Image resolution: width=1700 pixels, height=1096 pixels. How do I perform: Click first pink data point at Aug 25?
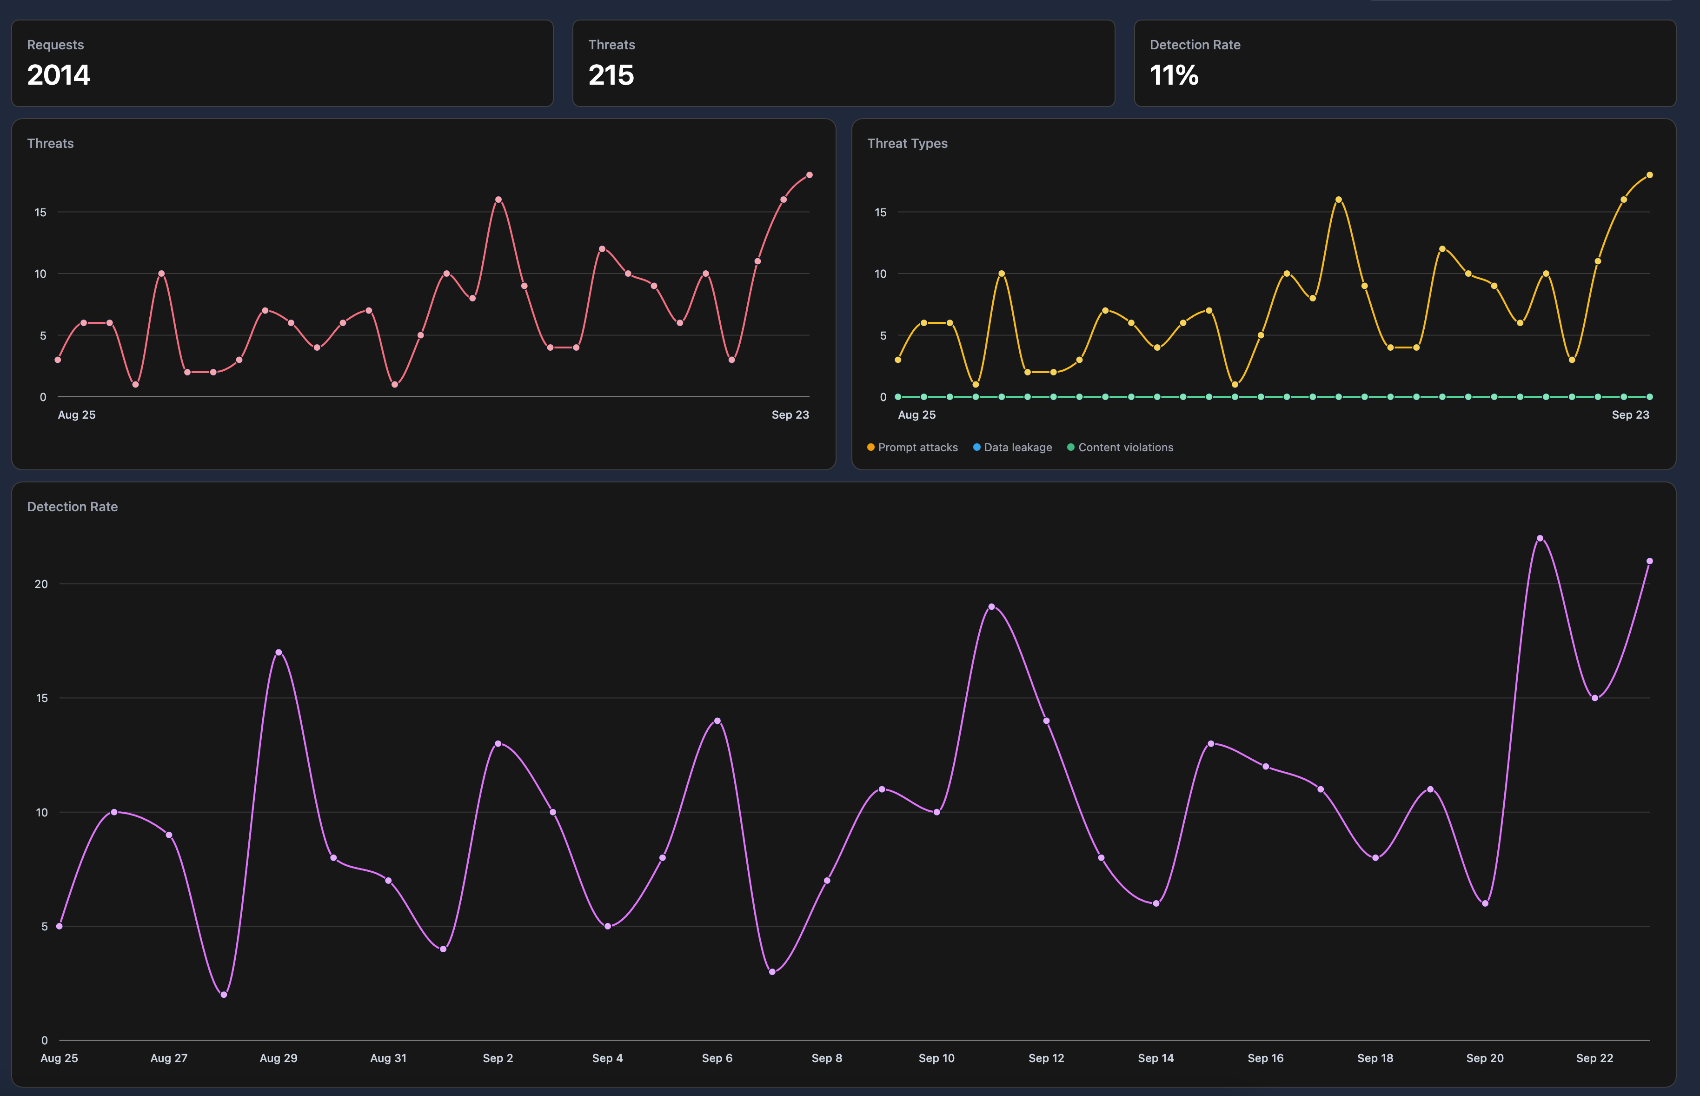58,360
